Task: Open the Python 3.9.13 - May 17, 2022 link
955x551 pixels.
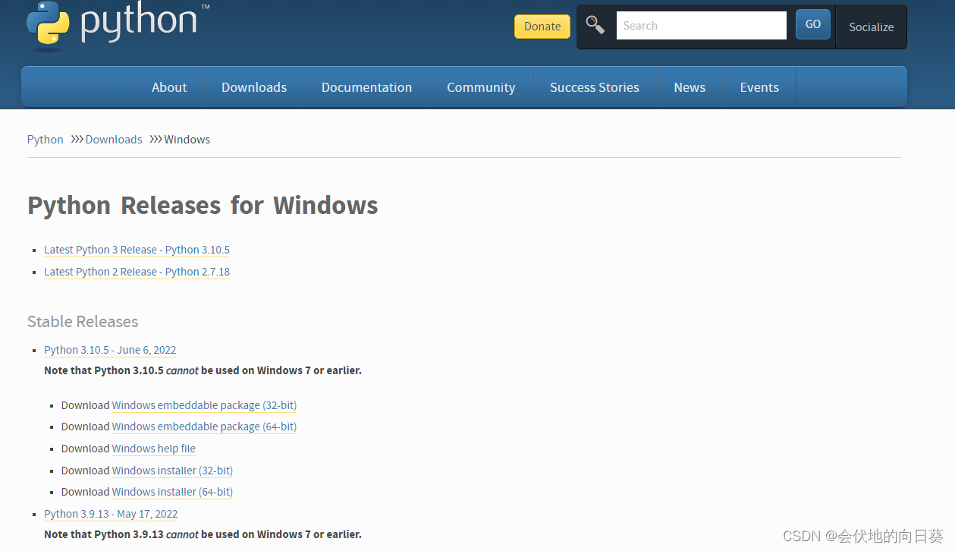Action: (x=111, y=514)
